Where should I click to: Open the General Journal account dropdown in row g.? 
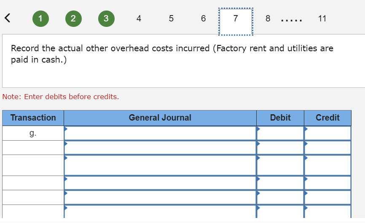[x=160, y=133]
